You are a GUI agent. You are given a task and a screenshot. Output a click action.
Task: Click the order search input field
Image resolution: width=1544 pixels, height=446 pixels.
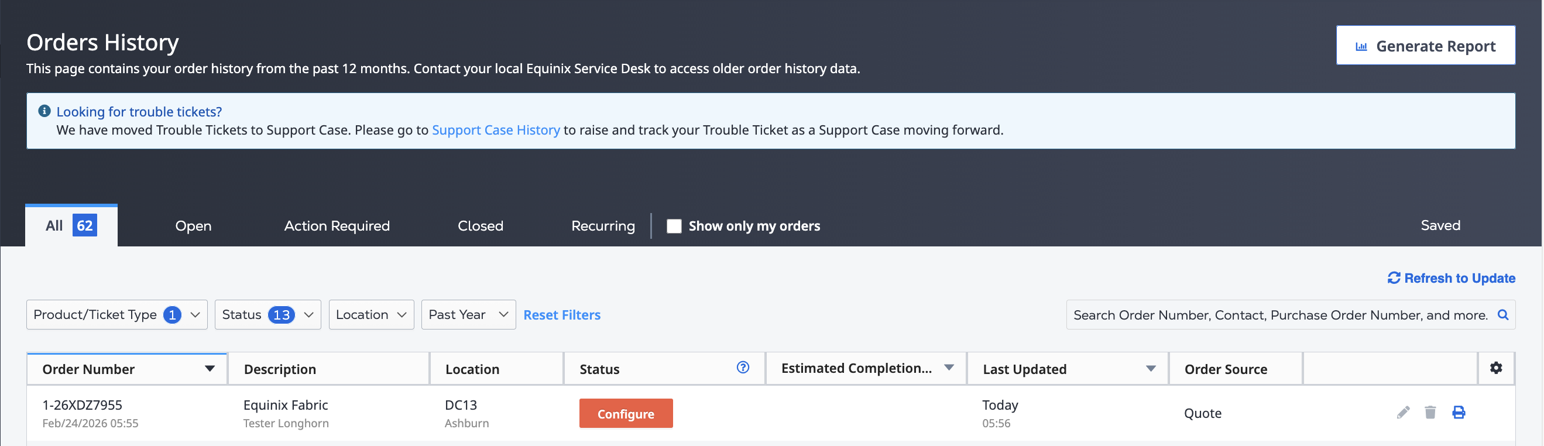[1280, 315]
